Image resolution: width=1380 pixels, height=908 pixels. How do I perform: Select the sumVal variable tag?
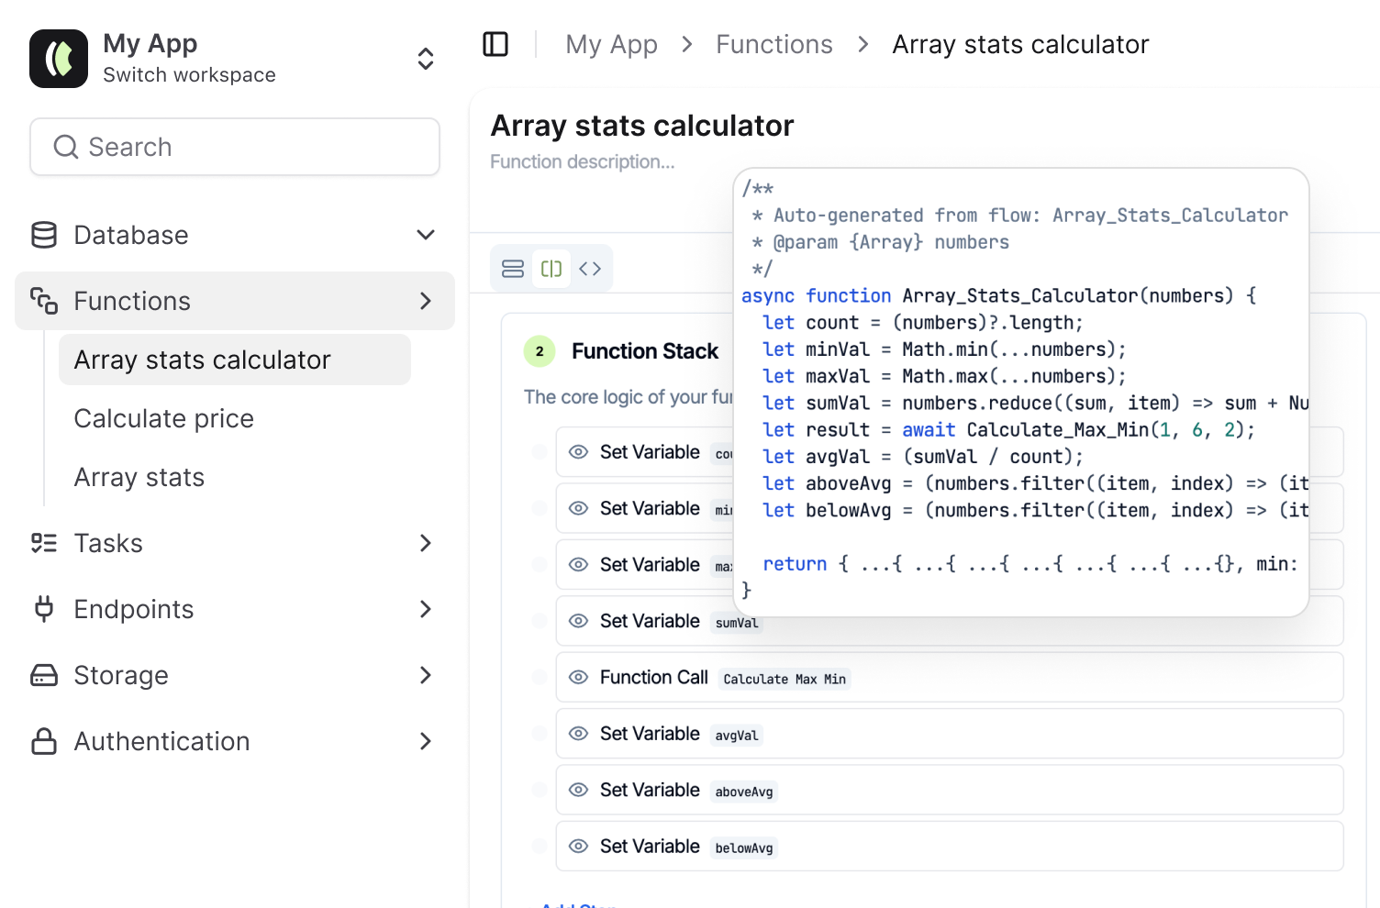[737, 623]
